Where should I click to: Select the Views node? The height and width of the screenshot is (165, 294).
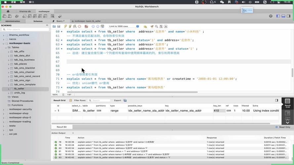pyautogui.click(x=15, y=97)
